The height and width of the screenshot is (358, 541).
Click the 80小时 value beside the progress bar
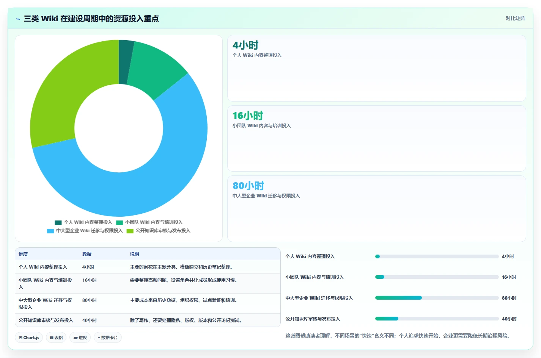point(509,298)
